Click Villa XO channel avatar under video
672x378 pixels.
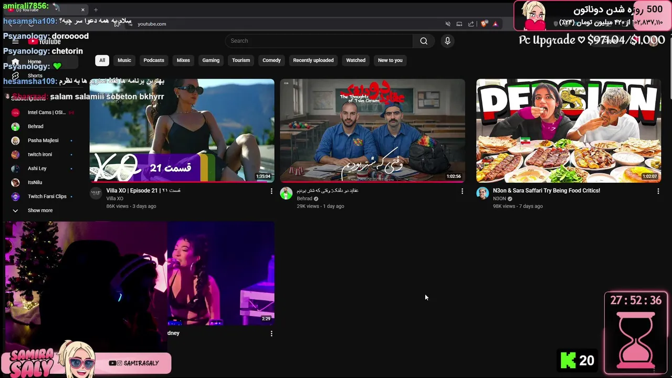pyautogui.click(x=96, y=193)
